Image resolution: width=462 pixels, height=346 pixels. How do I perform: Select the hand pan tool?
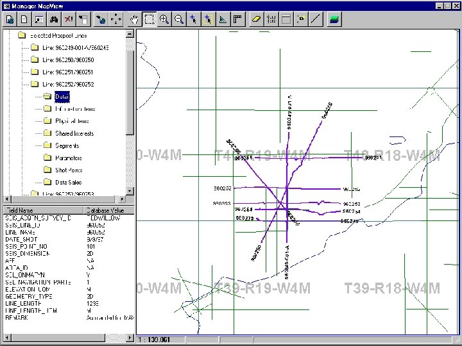coord(135,19)
